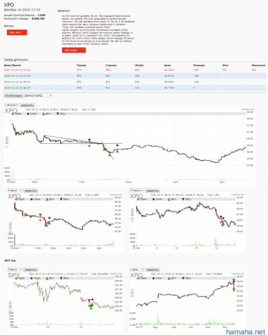Viewport: 268px width, 335px height.
Task: Click the green BUY legend triangle on 15-minute XPO chart
Action: point(169,199)
